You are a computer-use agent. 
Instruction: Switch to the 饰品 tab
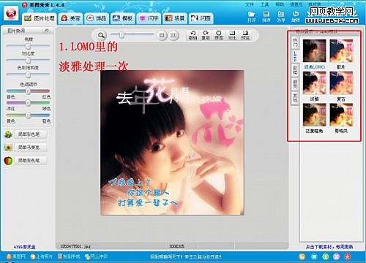[97, 18]
